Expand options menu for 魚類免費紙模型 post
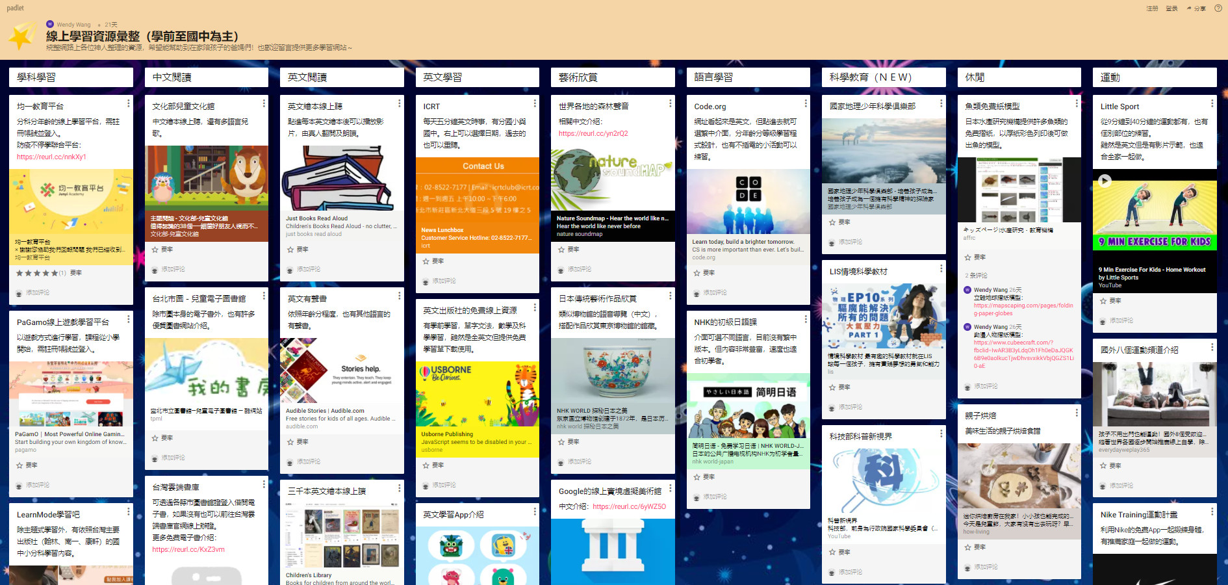Screen dimensions: 1228x585 1077,103
